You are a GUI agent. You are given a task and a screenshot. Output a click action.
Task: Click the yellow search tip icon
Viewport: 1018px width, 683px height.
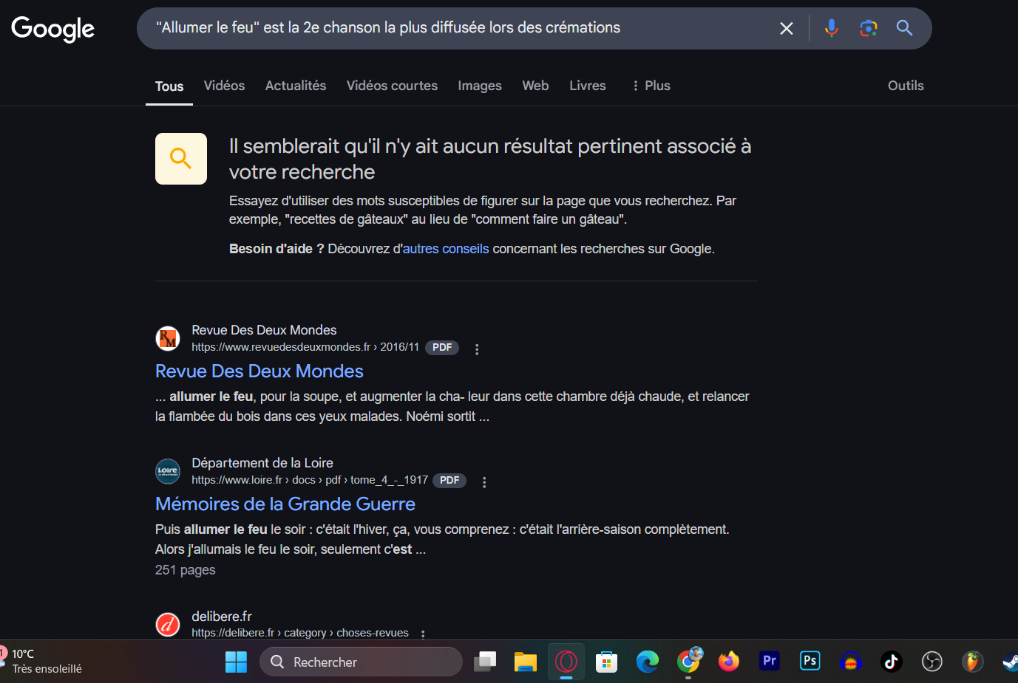pos(181,159)
